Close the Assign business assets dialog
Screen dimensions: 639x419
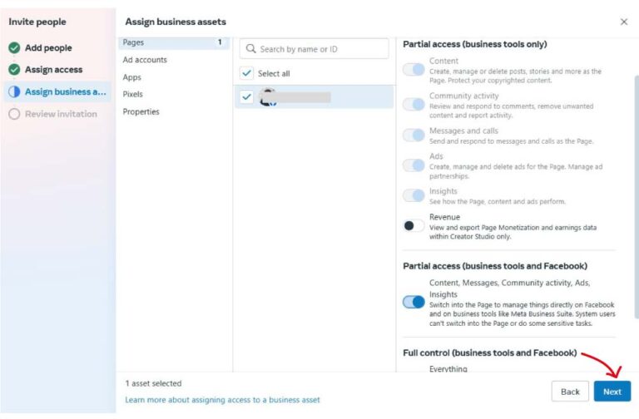click(624, 22)
